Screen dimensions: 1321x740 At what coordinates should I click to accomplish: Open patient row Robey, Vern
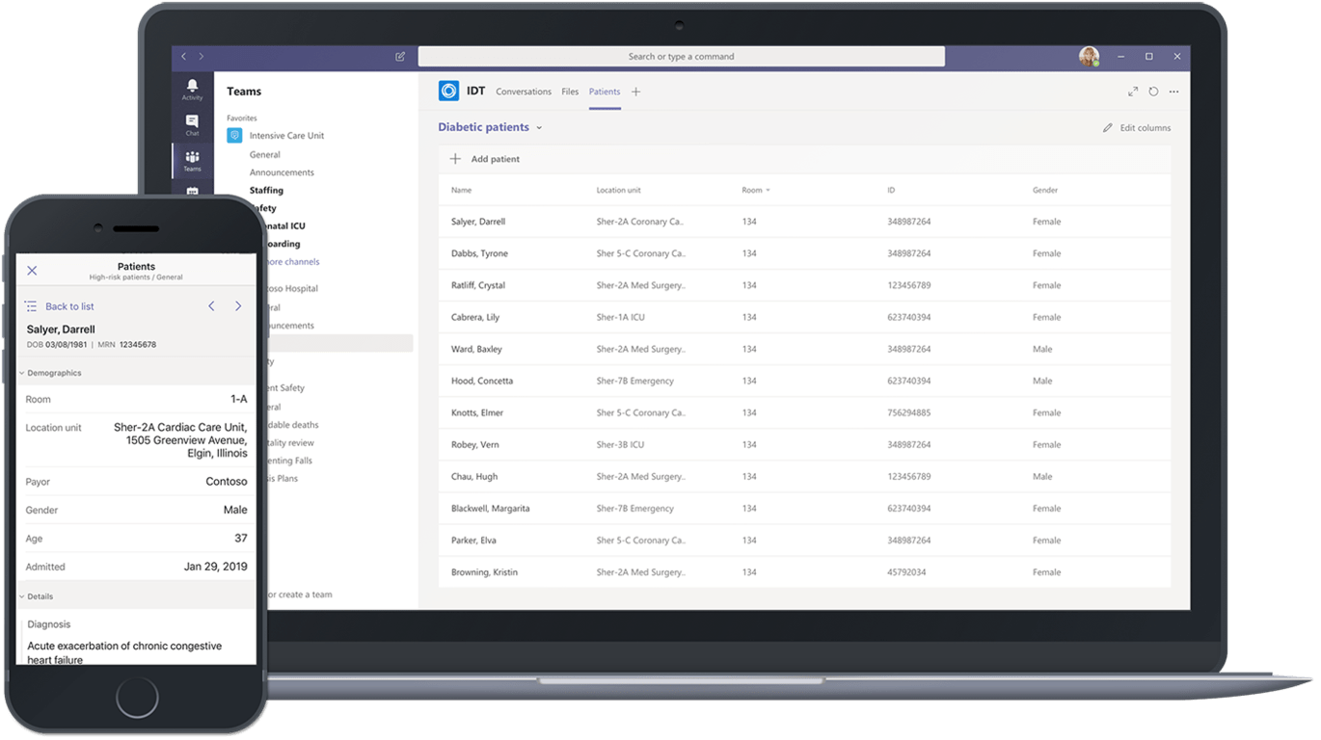(804, 444)
